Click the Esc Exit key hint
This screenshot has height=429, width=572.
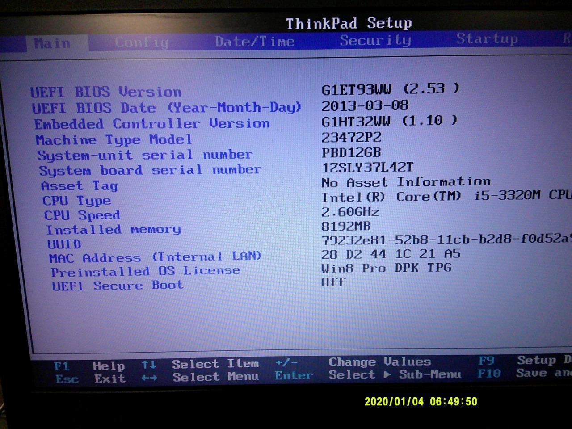pyautogui.click(x=91, y=379)
